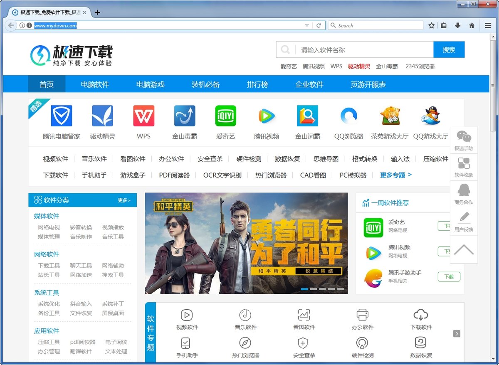Click the WPS featured icon
Image resolution: width=499 pixels, height=365 pixels.
coord(143,116)
